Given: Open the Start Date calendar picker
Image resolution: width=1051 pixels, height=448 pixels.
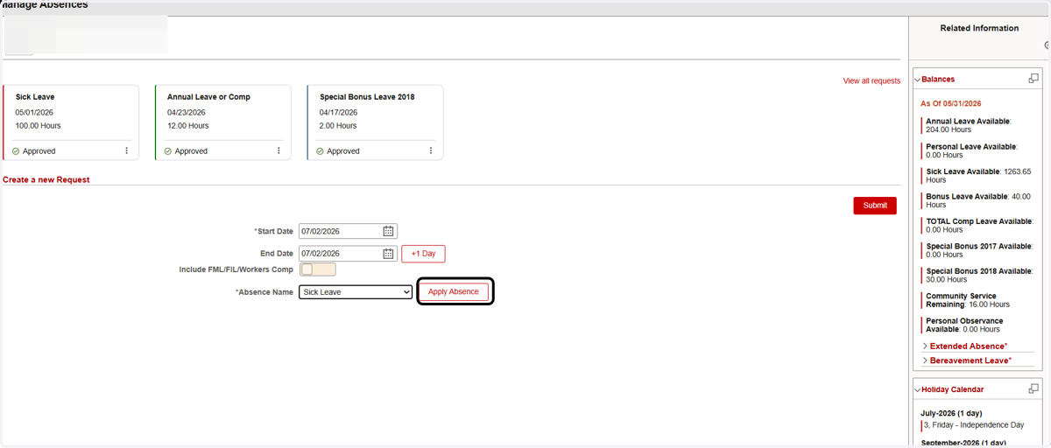Looking at the screenshot, I should coord(389,231).
